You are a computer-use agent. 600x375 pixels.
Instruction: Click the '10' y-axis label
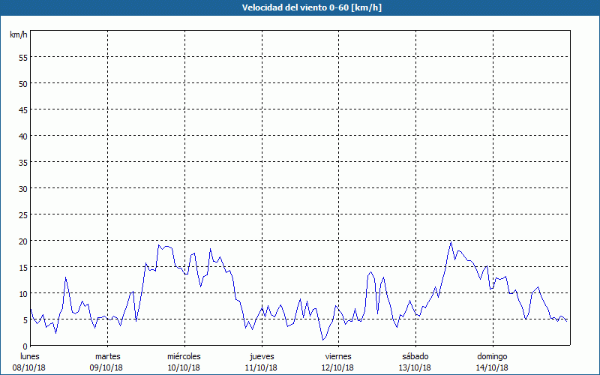tap(23, 294)
